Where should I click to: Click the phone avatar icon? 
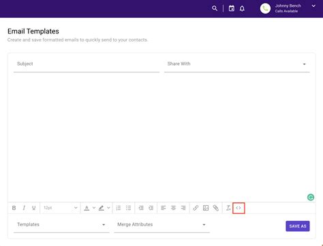pyautogui.click(x=265, y=9)
